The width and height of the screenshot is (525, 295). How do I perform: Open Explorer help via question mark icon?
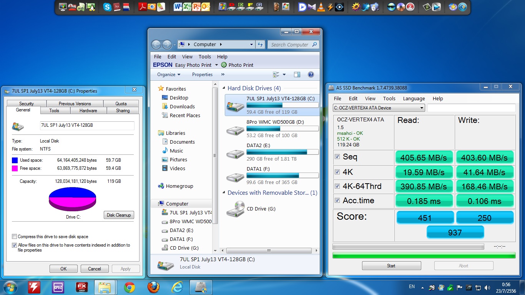[311, 75]
